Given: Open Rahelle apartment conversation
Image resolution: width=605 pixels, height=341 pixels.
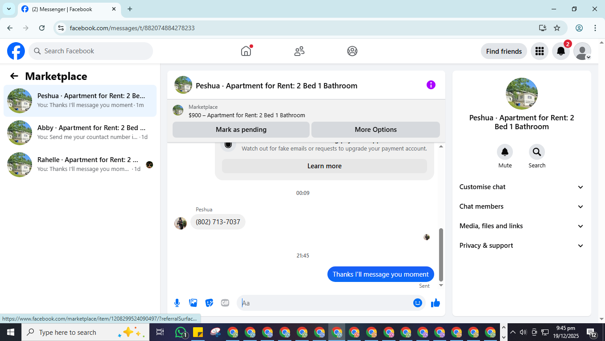Looking at the screenshot, I should click(x=80, y=165).
